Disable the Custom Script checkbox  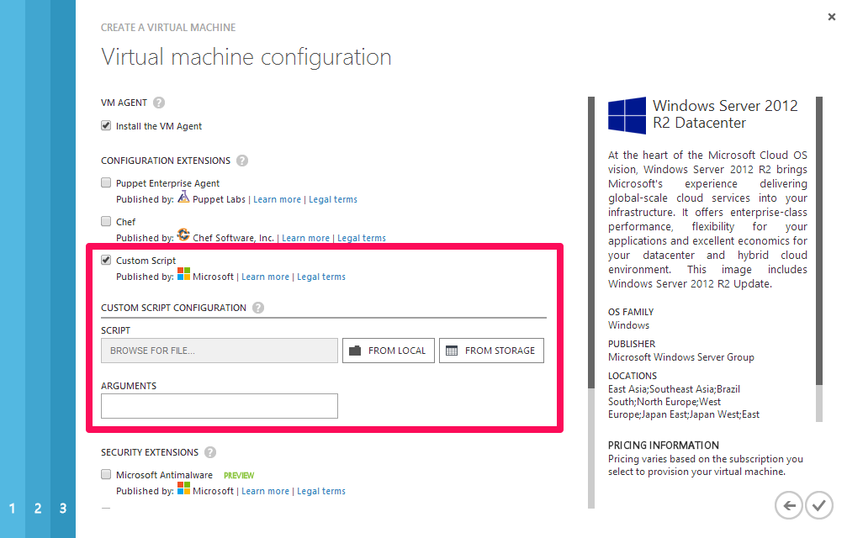click(106, 261)
